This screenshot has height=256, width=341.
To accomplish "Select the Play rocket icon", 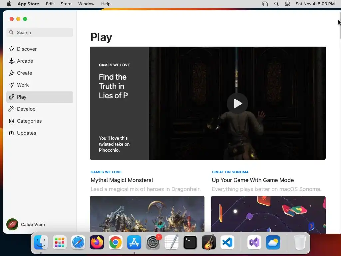I will click(11, 97).
